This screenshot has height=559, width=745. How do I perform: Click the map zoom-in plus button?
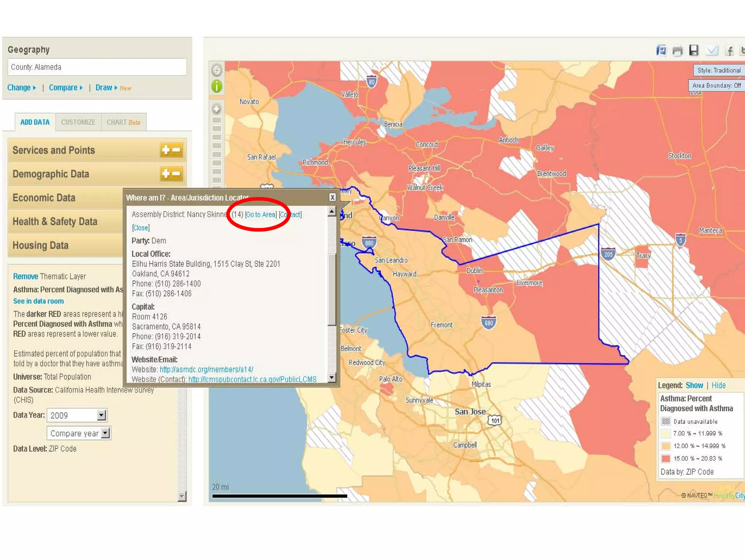tap(216, 108)
